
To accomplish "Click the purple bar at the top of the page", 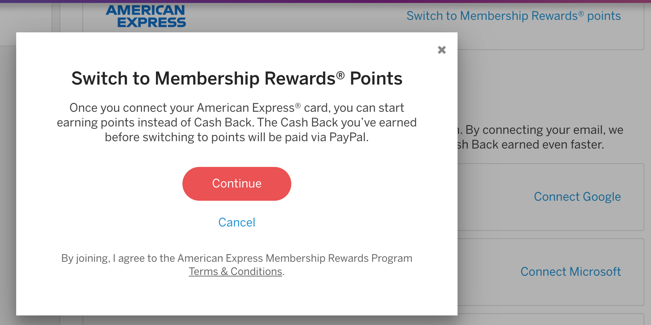I will (325, 1).
